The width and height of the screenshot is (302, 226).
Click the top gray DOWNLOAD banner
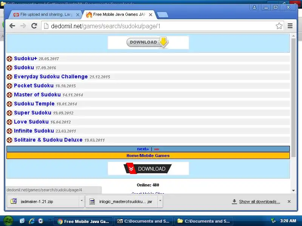tap(148, 43)
